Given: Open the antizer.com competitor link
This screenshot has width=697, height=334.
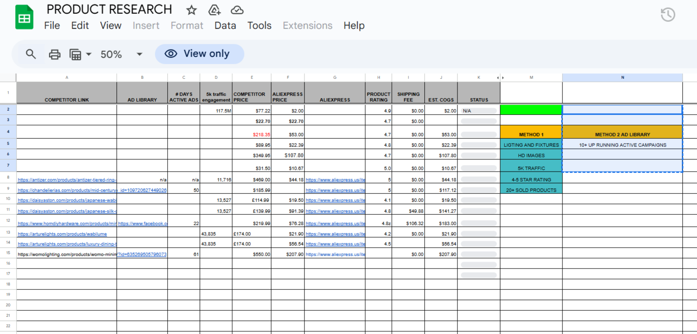Looking at the screenshot, I should 67,180.
